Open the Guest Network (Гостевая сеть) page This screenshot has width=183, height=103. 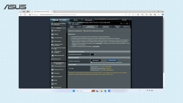click(x=58, y=38)
